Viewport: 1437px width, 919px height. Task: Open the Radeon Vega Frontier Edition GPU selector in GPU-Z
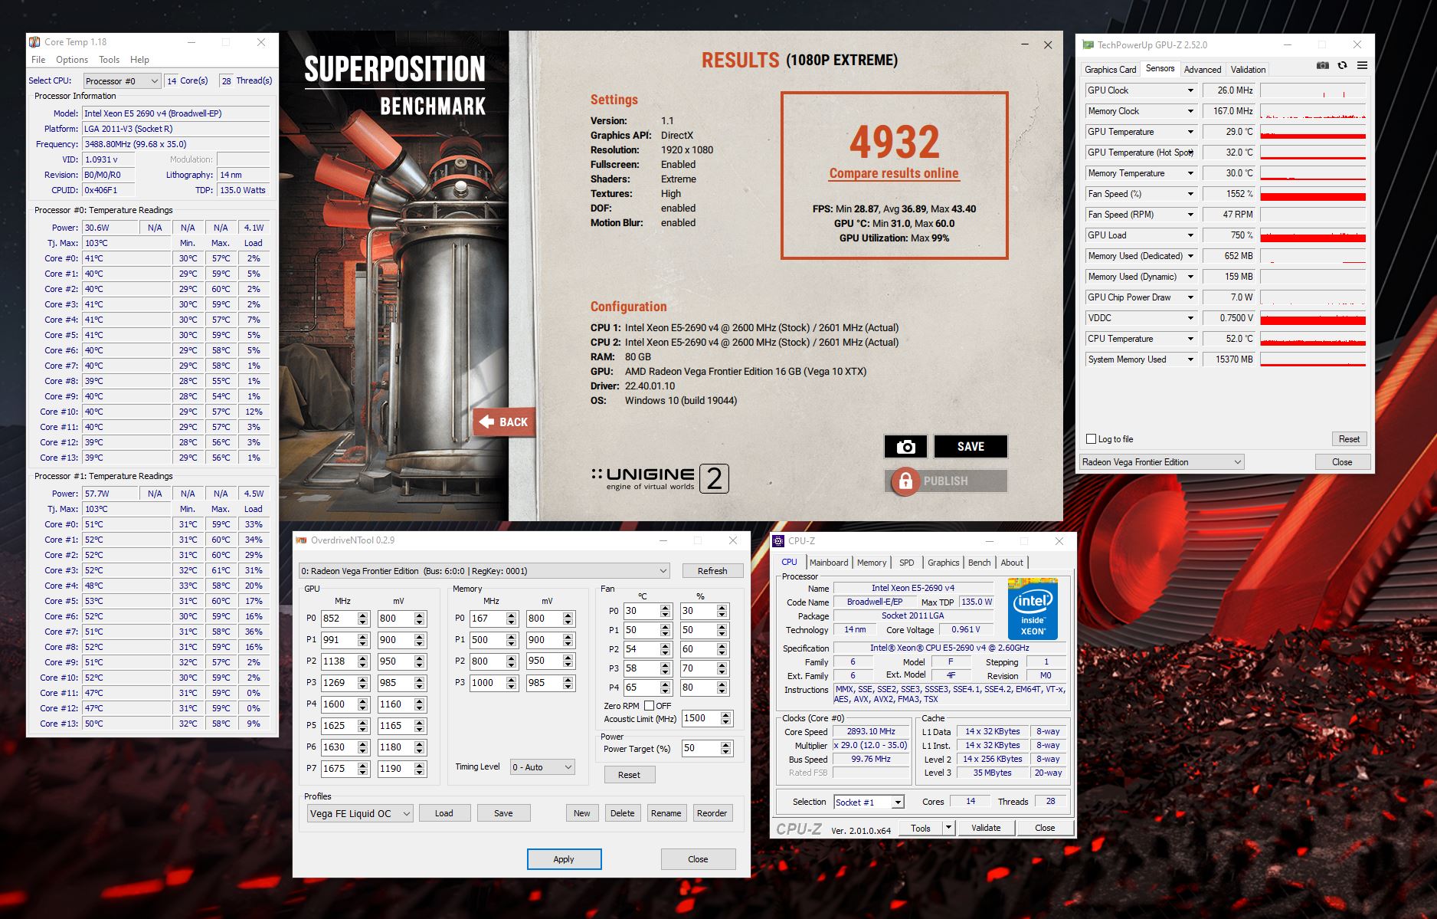(x=1161, y=462)
